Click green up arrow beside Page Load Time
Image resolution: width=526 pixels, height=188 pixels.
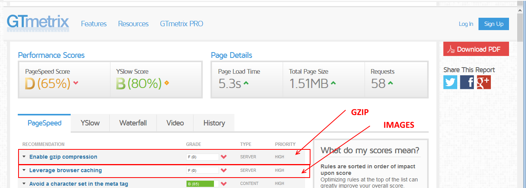click(x=246, y=83)
